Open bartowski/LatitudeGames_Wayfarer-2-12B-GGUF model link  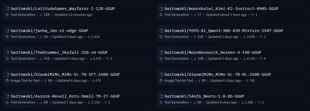pos(63,9)
